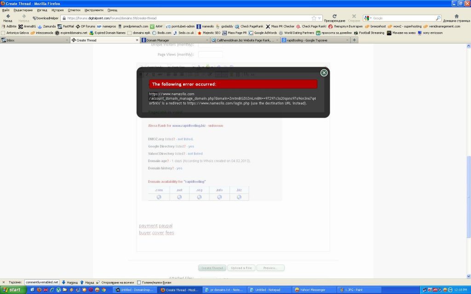
Task: Open the Sedo.co.uk bookmark
Action: [x=184, y=33]
